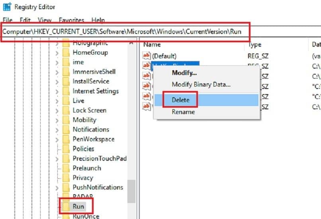Click the HomeGroup folder icon

[x=67, y=53]
